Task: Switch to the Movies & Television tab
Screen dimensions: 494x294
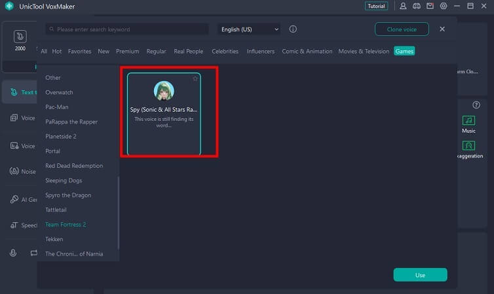Action: [364, 51]
